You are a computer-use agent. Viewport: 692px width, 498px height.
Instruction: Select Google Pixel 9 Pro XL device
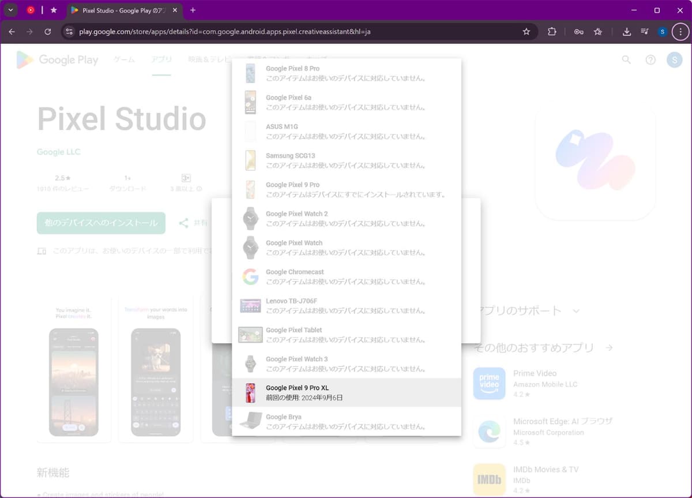coord(346,392)
